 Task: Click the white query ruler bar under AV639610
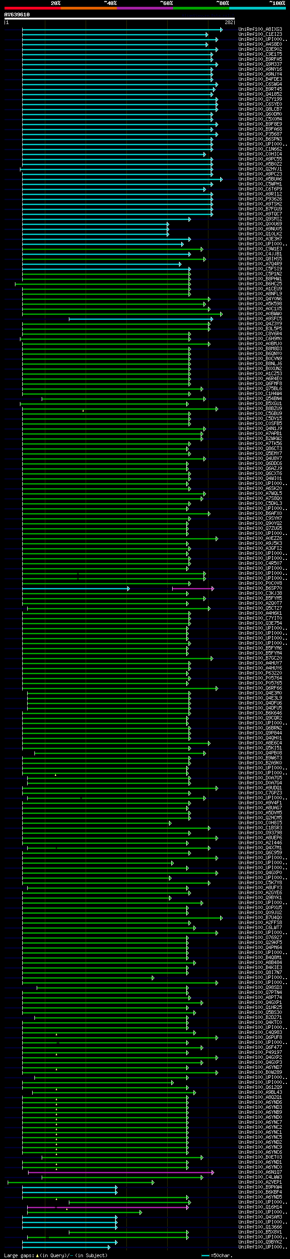(x=120, y=19)
